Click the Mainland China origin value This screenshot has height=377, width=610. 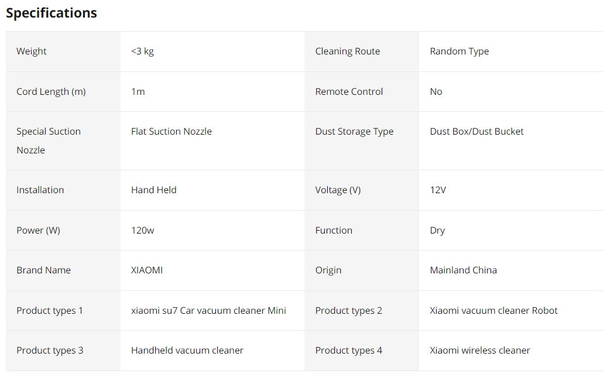[463, 270]
